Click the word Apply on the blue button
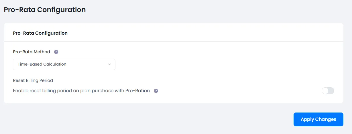The height and width of the screenshot is (134, 352). tap(307, 119)
